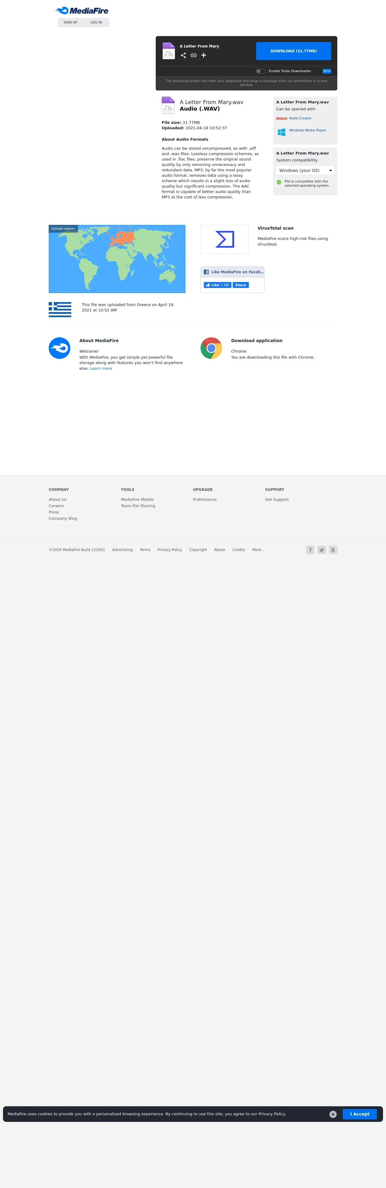Click the Facebook logo in like box
The image size is (386, 1188).
tap(206, 272)
